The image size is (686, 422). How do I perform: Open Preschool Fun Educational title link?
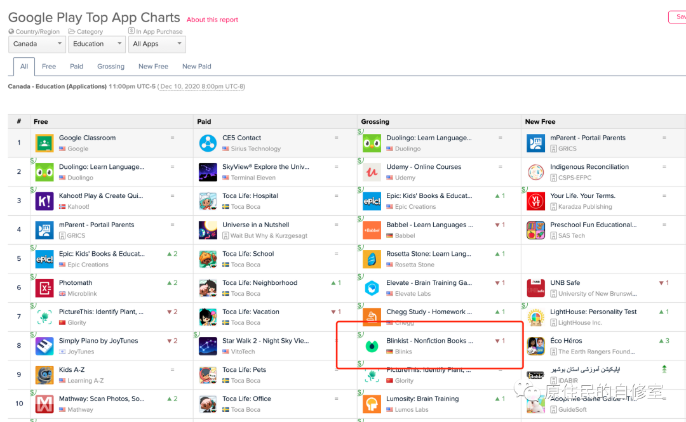(594, 225)
